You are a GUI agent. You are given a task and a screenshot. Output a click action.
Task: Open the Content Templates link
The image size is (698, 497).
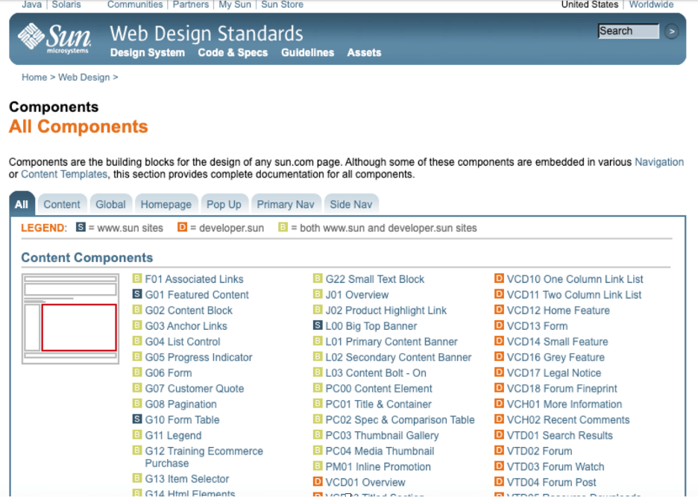click(x=64, y=174)
